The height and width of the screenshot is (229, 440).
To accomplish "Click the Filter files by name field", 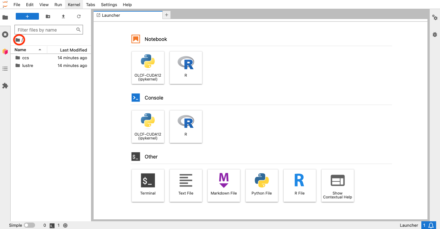I will 46,30.
